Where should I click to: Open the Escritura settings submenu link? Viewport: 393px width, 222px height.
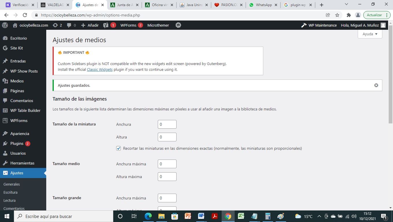[10, 192]
